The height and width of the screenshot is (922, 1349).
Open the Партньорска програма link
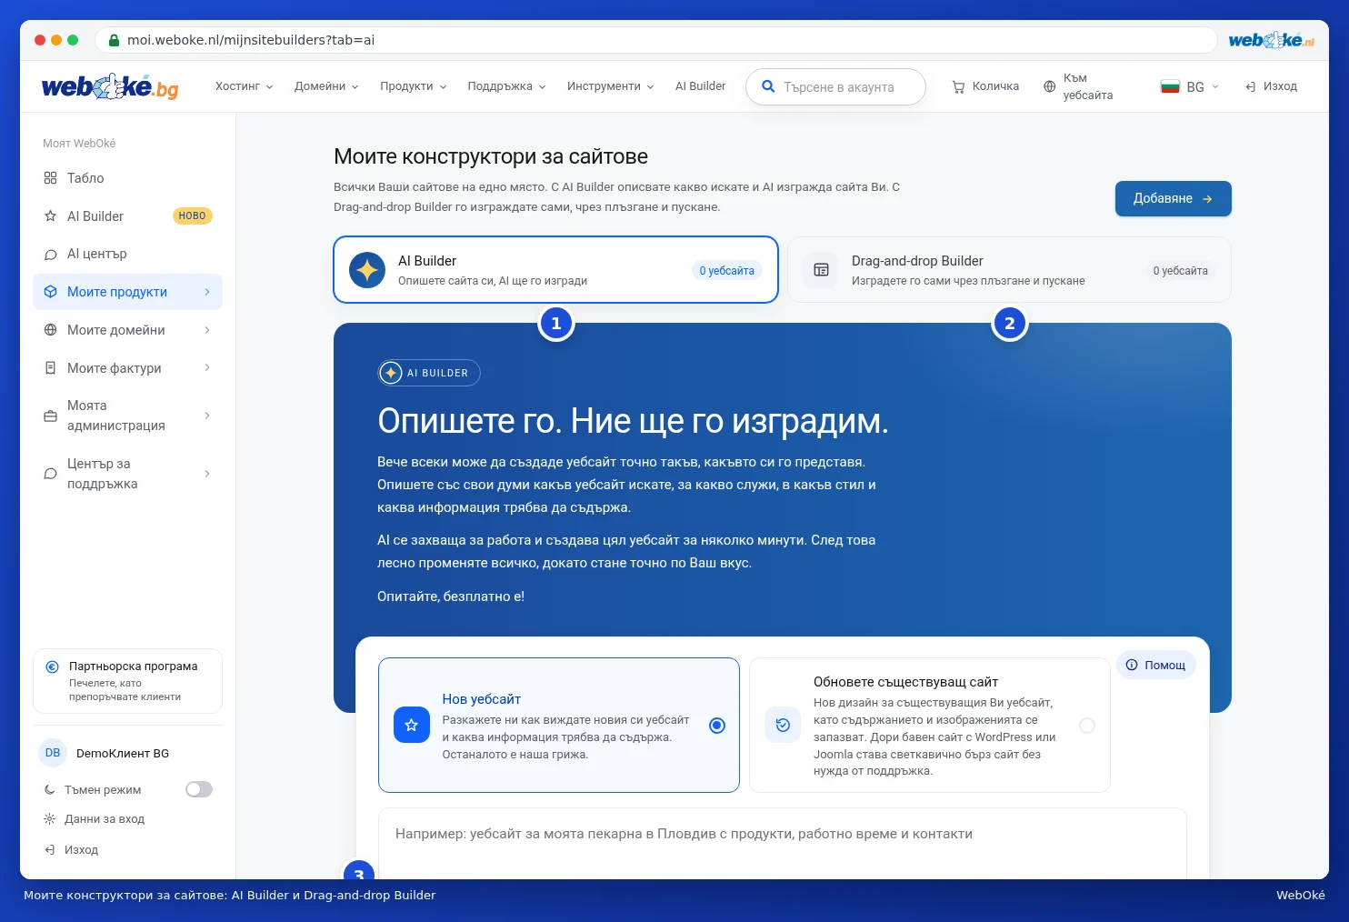coord(127,681)
